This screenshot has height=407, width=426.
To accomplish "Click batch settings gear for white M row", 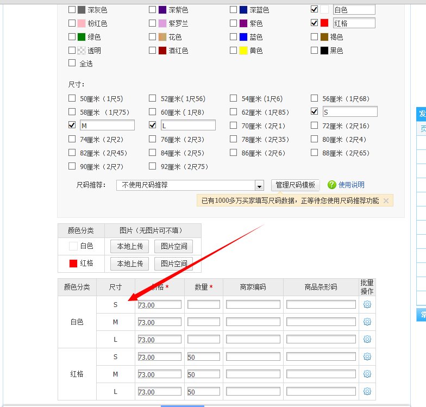I will 367,322.
